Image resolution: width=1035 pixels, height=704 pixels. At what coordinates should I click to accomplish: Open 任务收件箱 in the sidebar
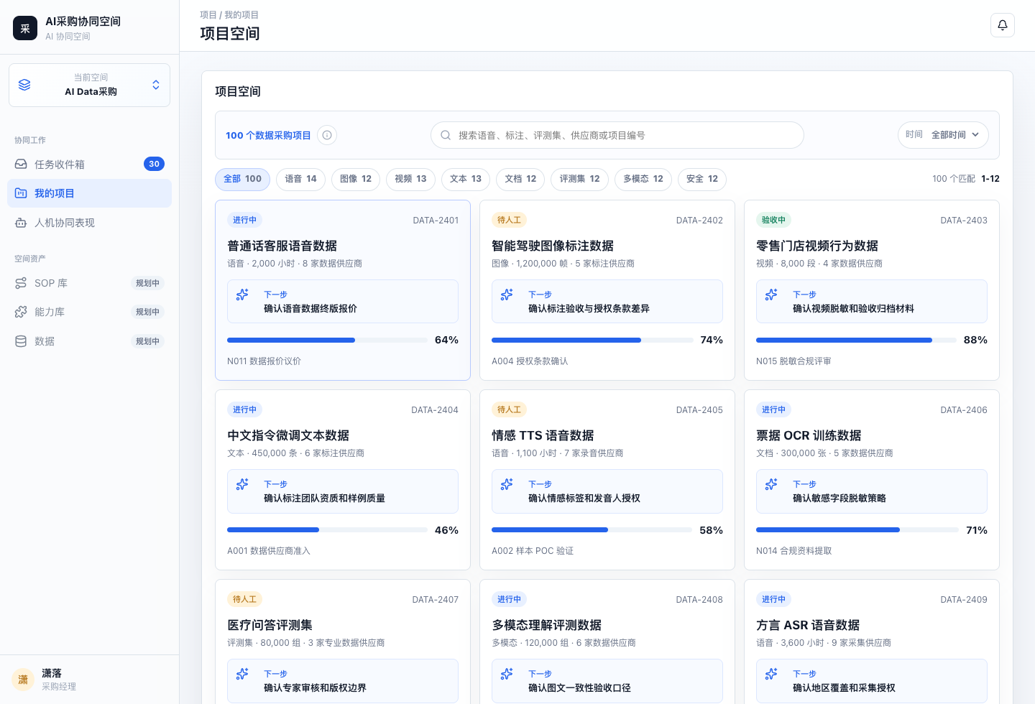pyautogui.click(x=89, y=165)
